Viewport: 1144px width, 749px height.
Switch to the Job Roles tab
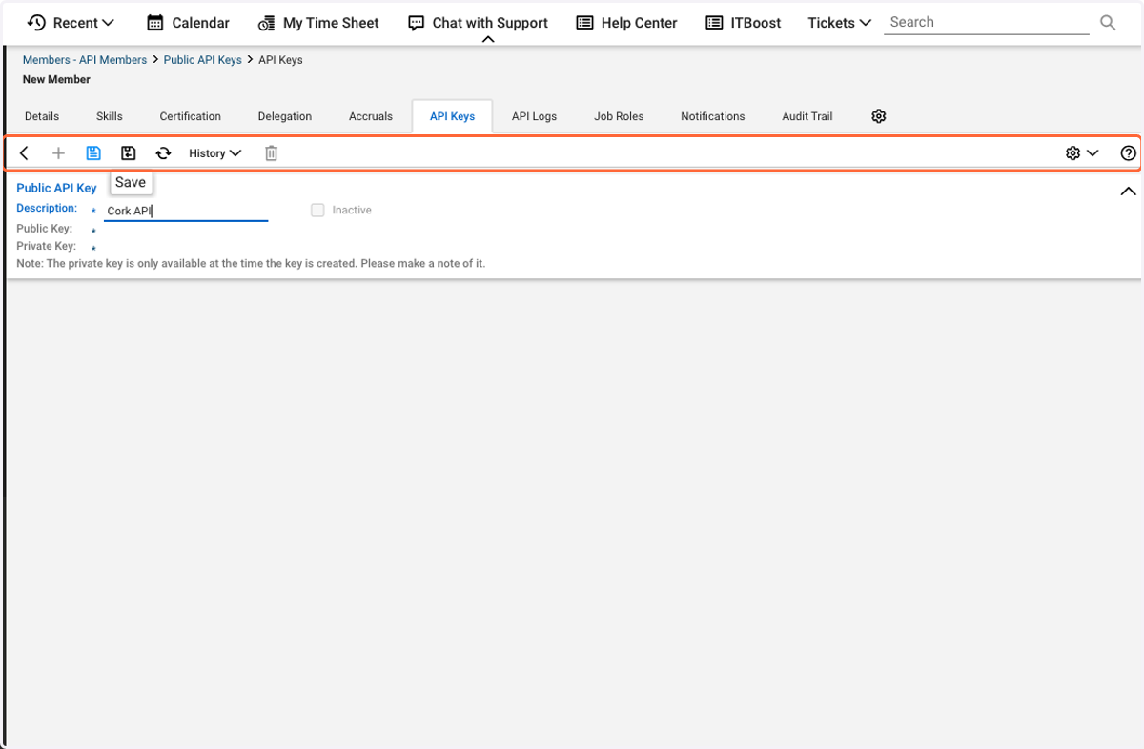click(x=619, y=116)
